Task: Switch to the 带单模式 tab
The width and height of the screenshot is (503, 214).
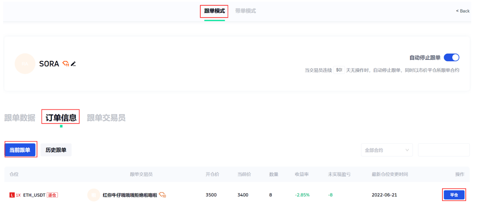Action: pos(245,11)
